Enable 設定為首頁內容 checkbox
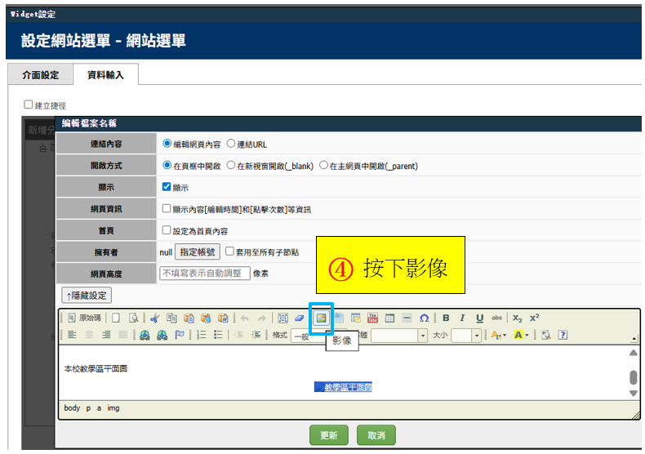The height and width of the screenshot is (454, 645). click(x=167, y=230)
